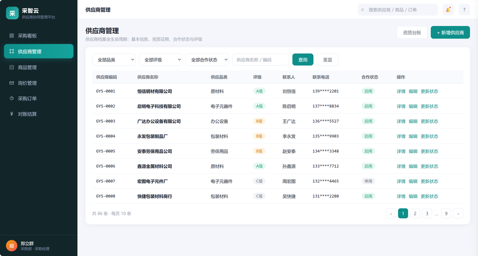Click the 商品管理 sidebar icon
This screenshot has width=478, height=256.
pyautogui.click(x=12, y=67)
